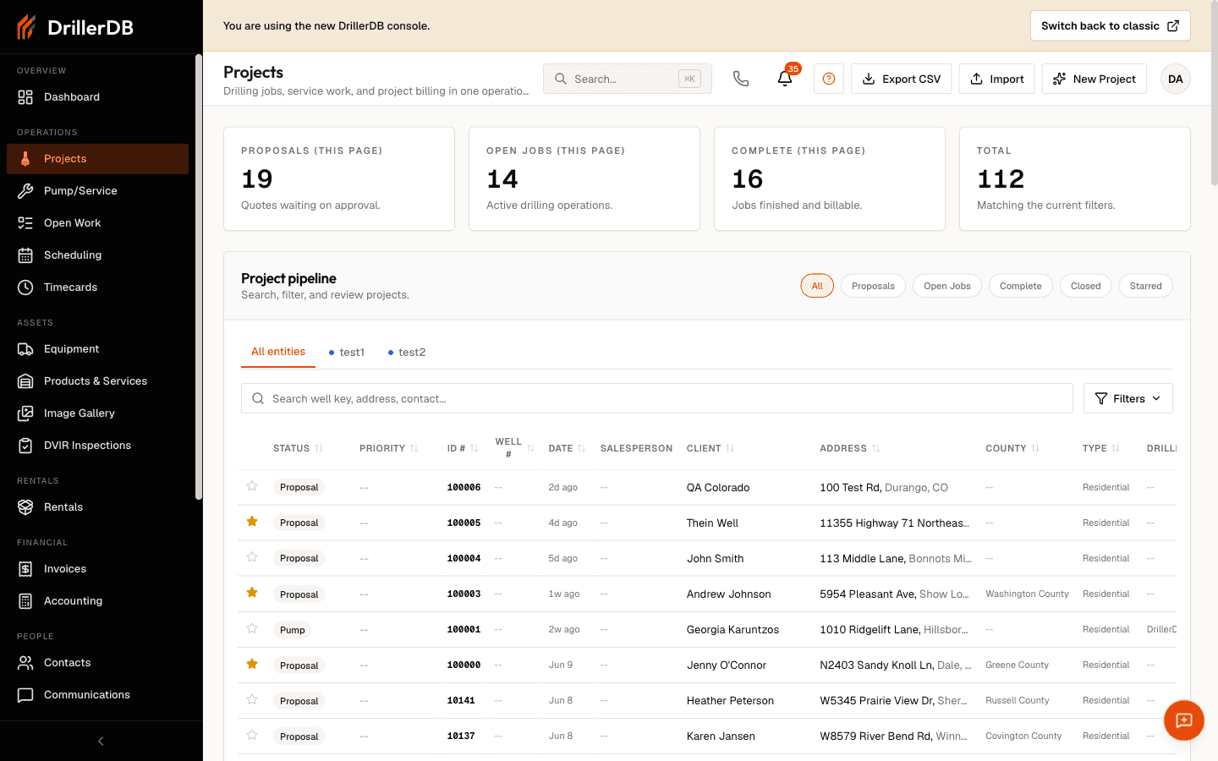This screenshot has height=761, width=1218.
Task: Click the phone icon in header
Action: click(741, 79)
